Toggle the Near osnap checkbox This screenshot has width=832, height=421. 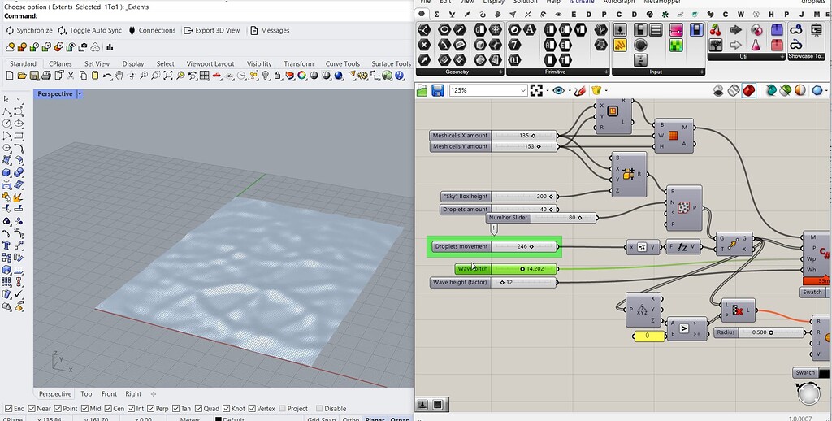pos(32,408)
